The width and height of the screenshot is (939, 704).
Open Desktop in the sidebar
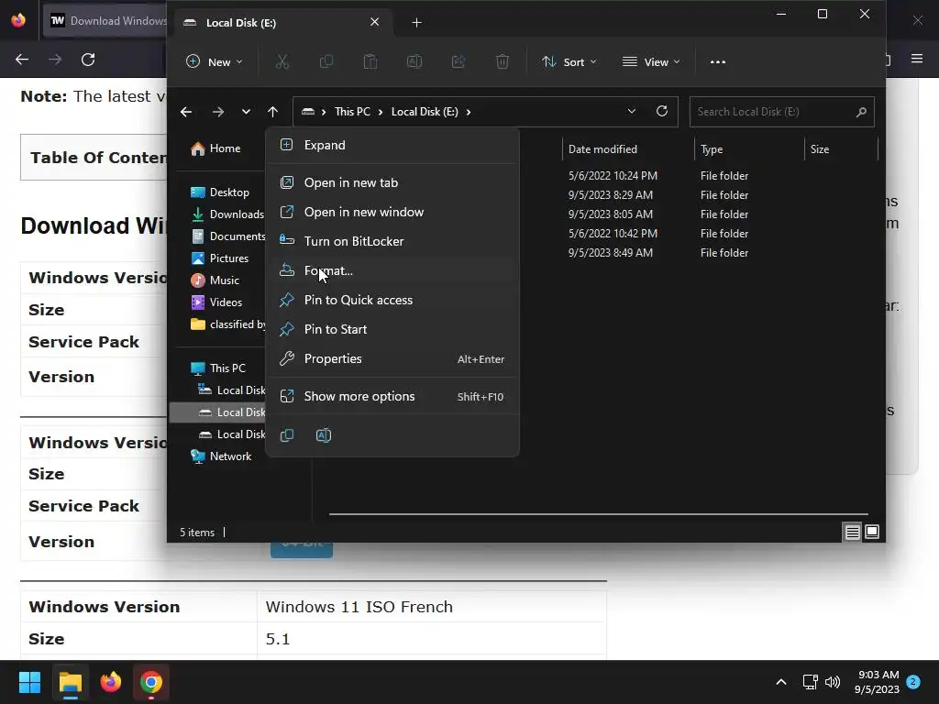[220, 192]
